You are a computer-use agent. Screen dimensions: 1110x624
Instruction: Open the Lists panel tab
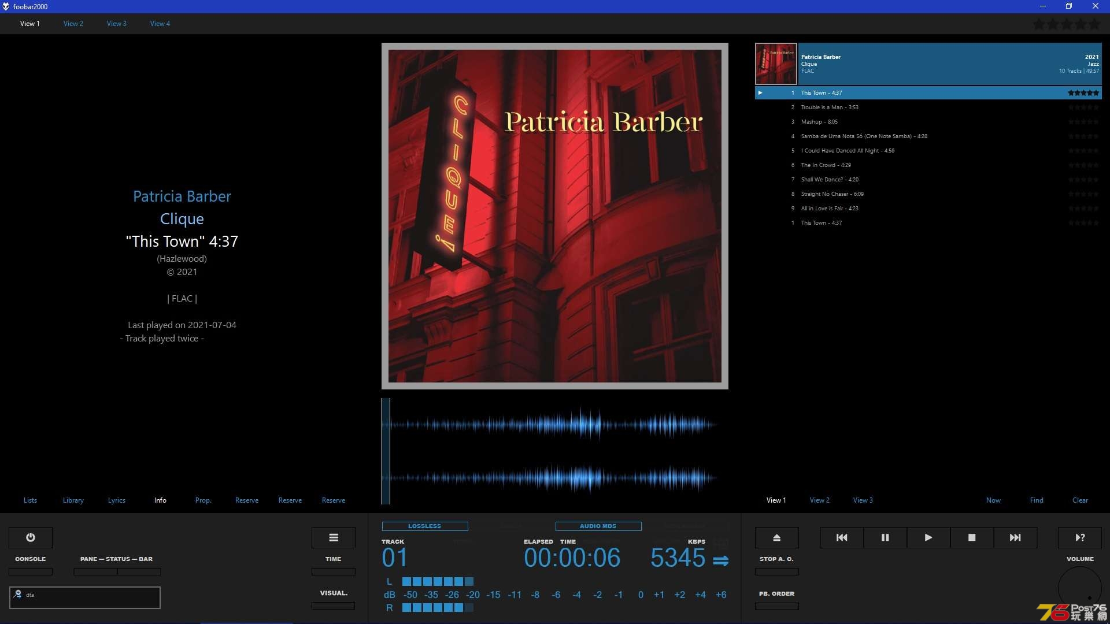pos(30,500)
